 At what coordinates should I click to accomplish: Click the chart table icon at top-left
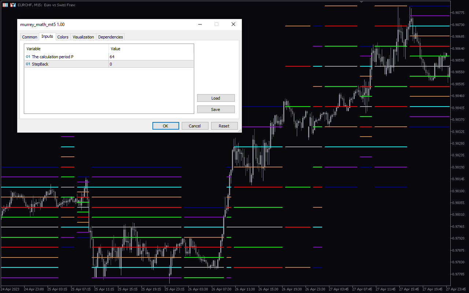(5, 5)
